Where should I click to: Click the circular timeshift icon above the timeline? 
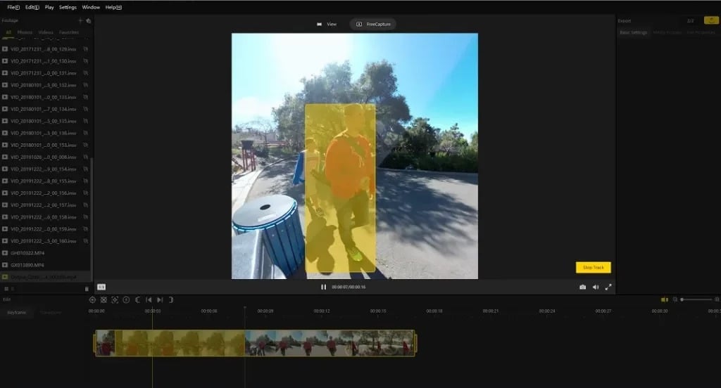coord(126,300)
